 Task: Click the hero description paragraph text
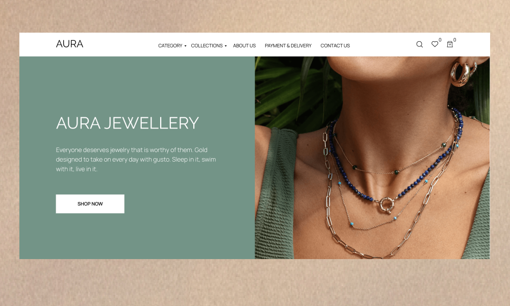click(136, 159)
